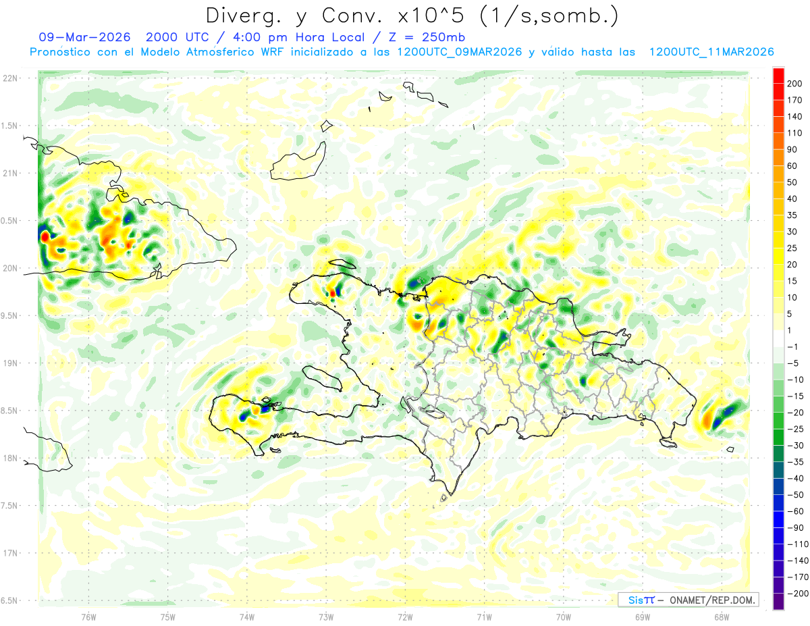Click the '69W' longitude label
This screenshot has width=810, height=626.
pos(643,617)
